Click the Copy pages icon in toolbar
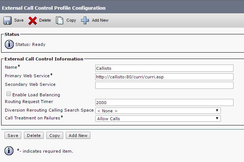 (60, 21)
